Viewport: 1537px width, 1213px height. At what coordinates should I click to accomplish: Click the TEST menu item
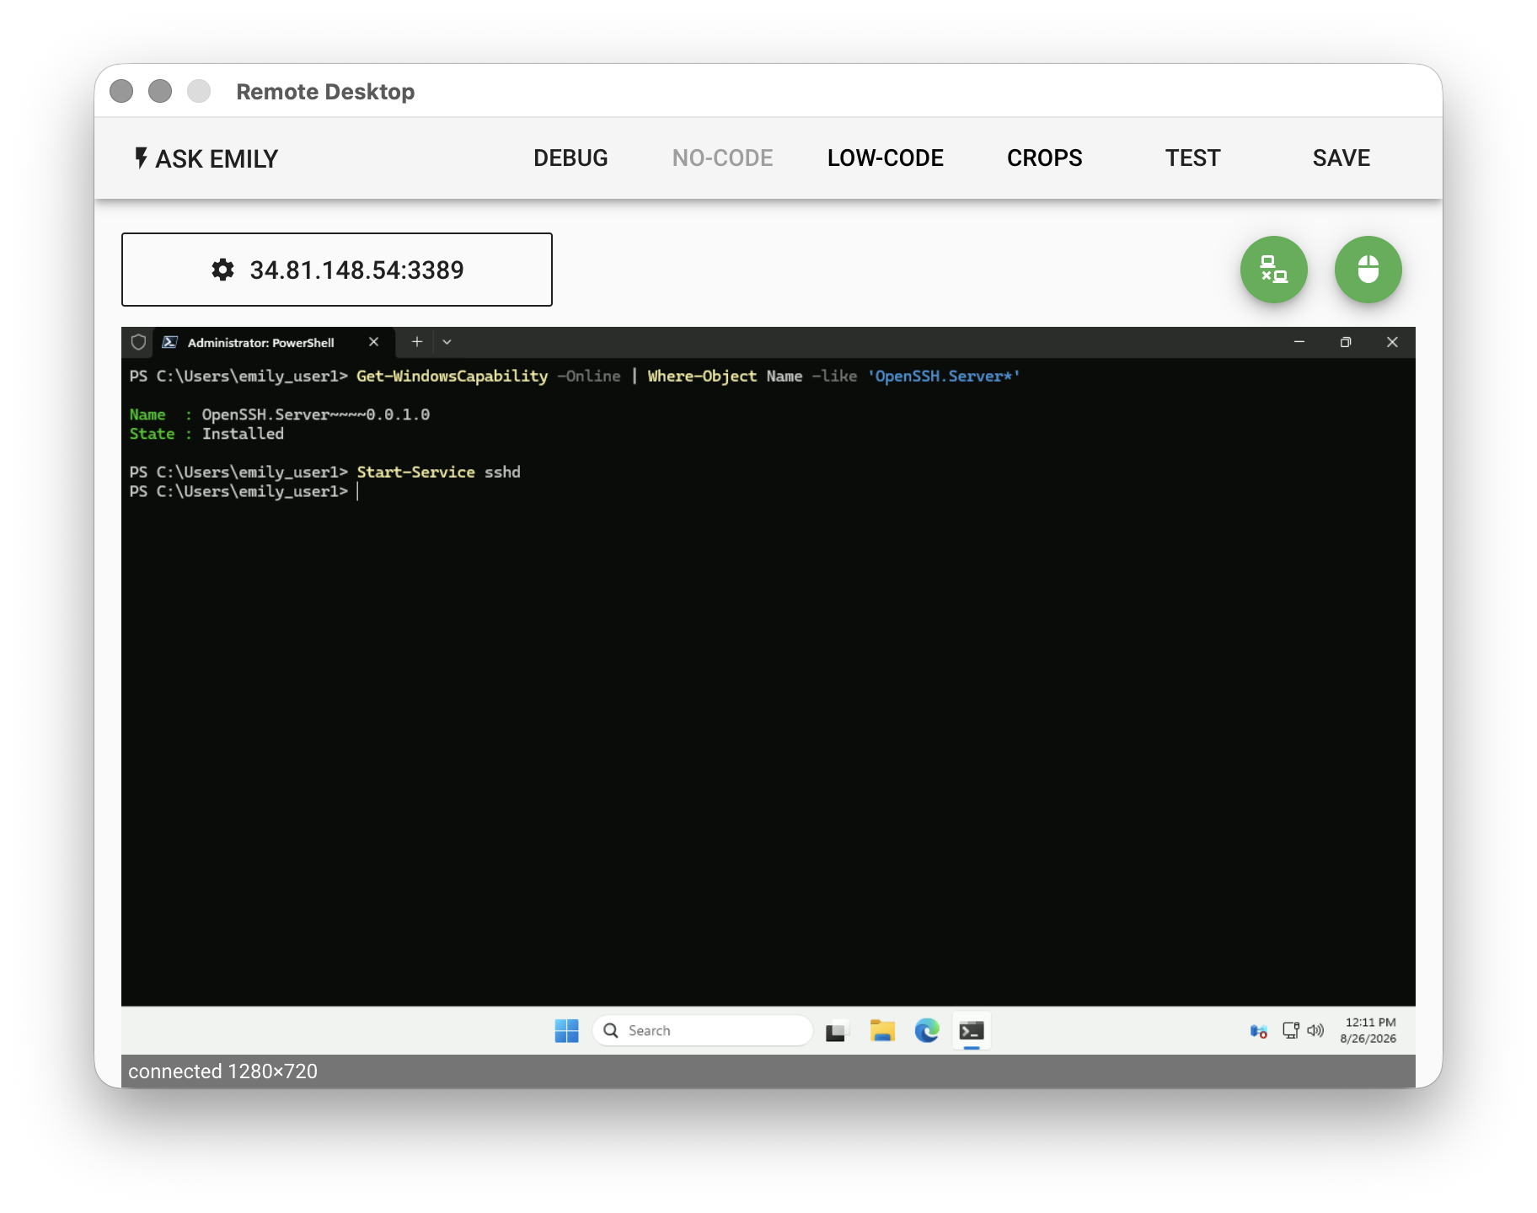(1192, 158)
